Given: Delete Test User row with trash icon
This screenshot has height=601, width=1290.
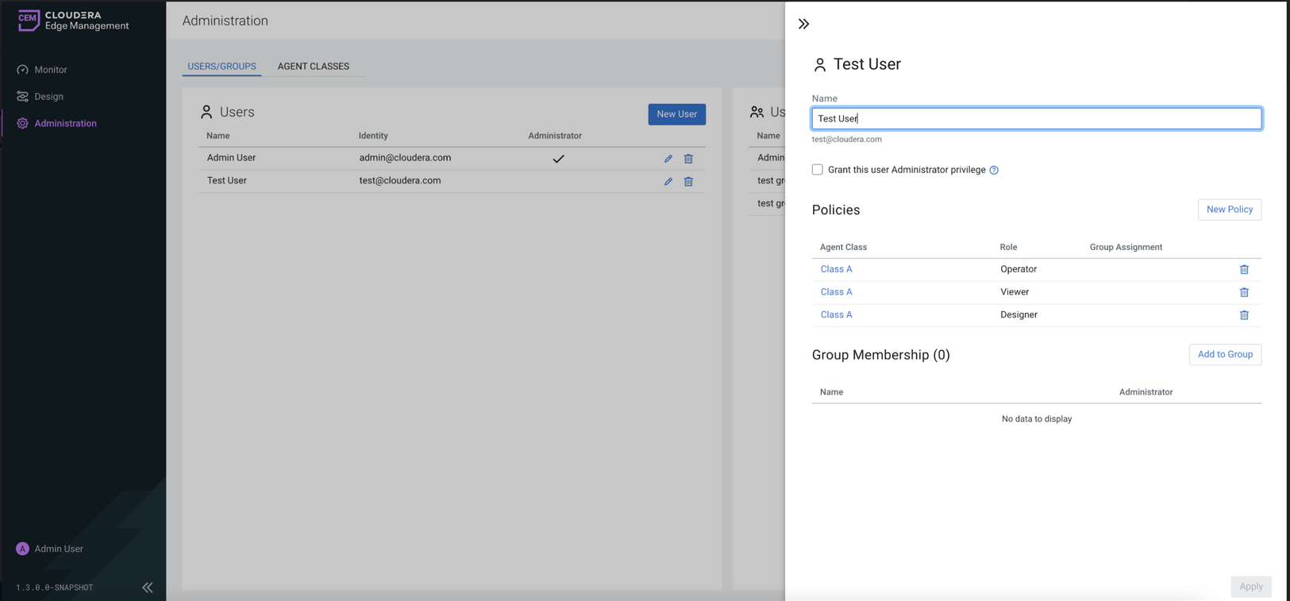Looking at the screenshot, I should [688, 182].
